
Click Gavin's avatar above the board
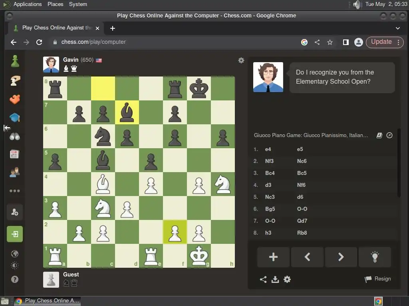51,65
